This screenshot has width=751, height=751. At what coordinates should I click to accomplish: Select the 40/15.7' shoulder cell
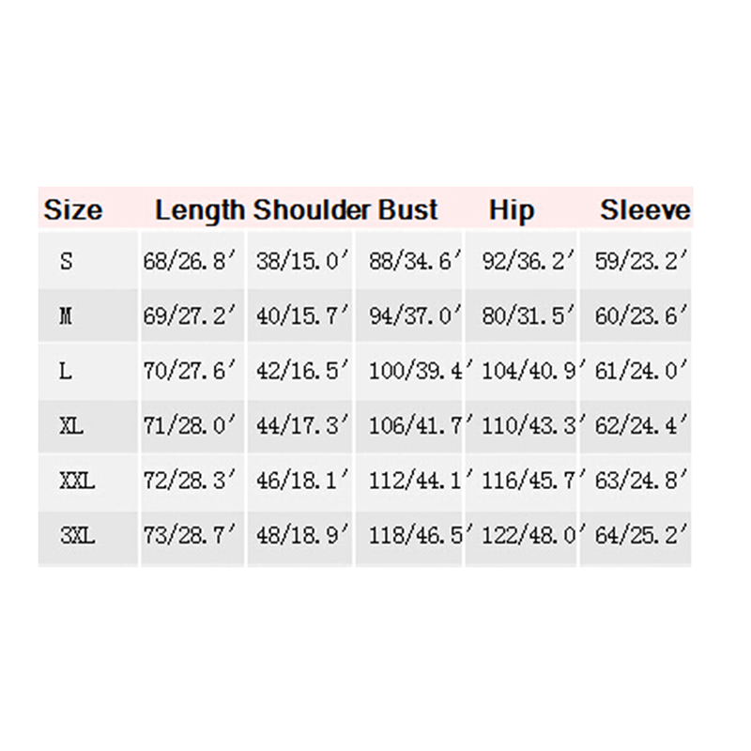300,316
